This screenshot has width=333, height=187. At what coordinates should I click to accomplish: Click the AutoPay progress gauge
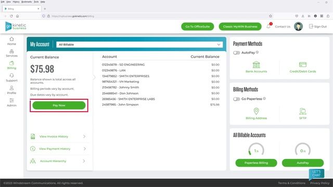click(x=303, y=150)
